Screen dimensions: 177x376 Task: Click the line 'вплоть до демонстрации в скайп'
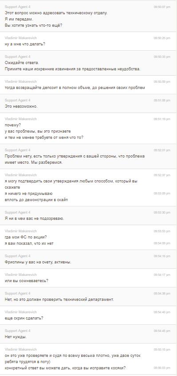36,200
